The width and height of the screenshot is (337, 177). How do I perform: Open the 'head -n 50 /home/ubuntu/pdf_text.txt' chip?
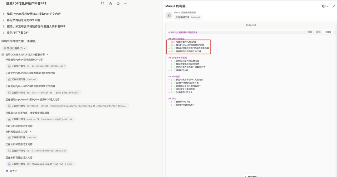[40, 119]
